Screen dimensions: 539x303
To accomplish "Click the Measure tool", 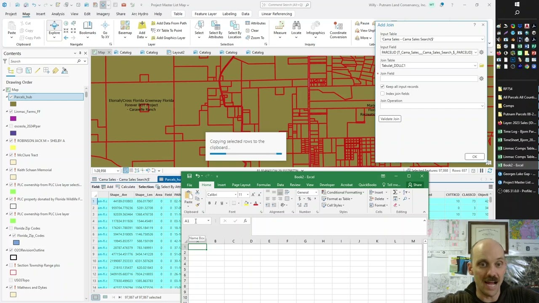I will 280,29.
